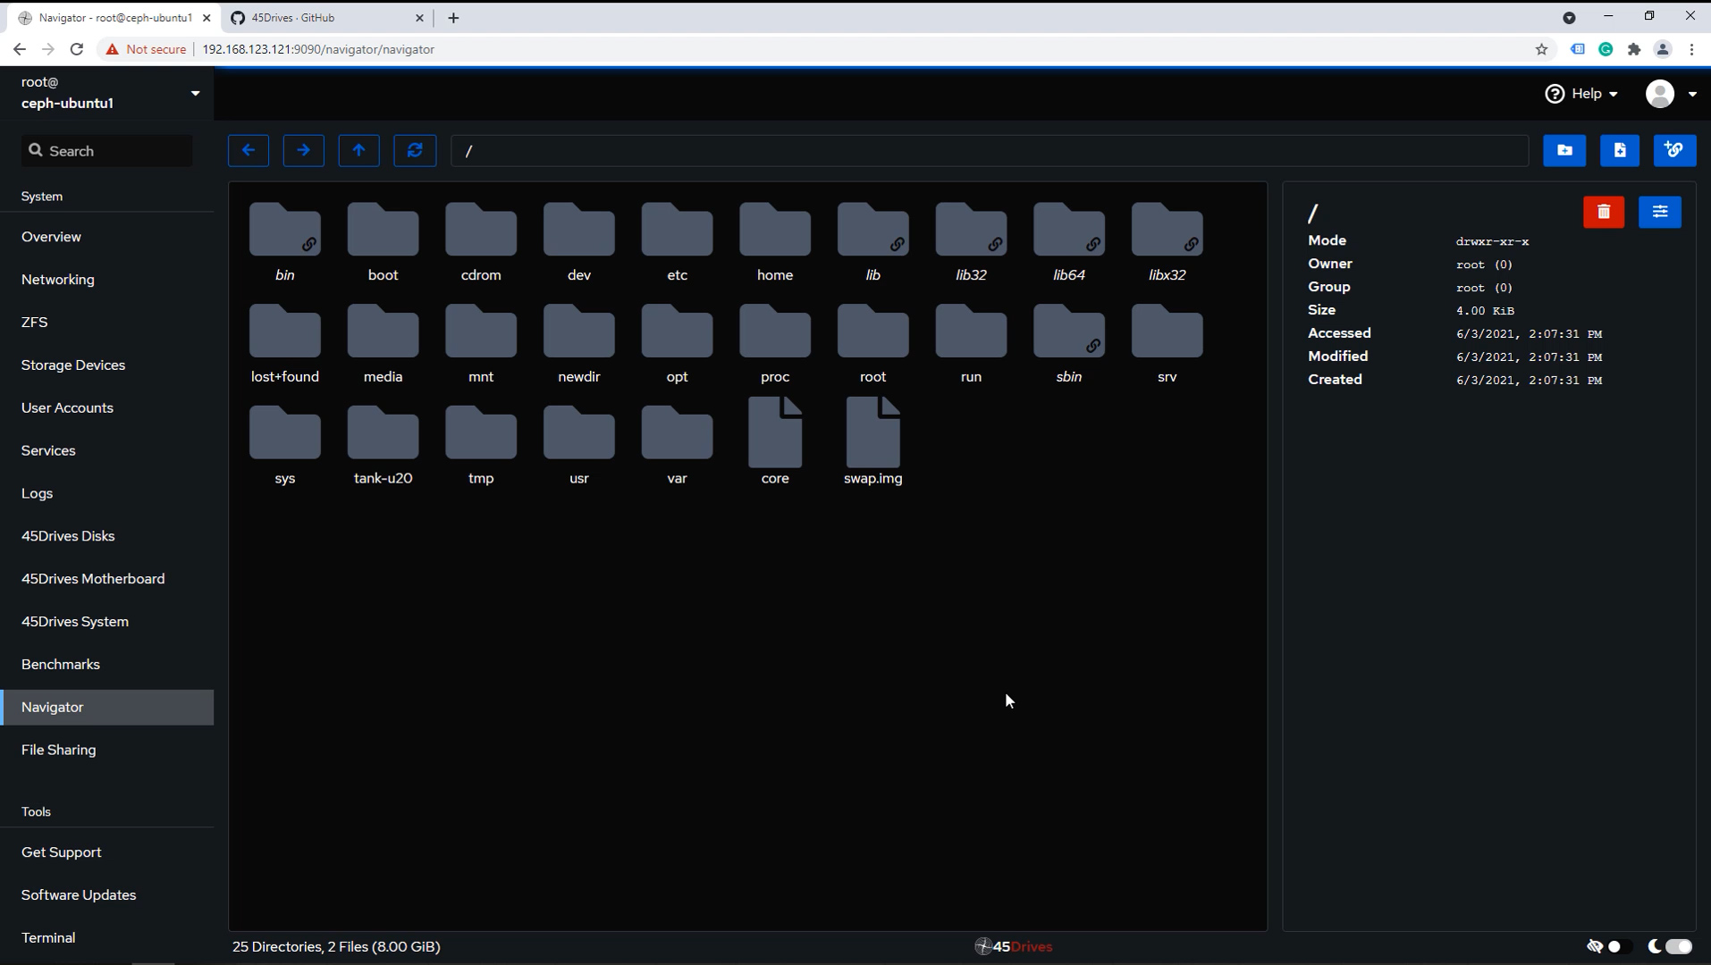Create a new symbolic link
This screenshot has width=1711, height=965.
(x=1674, y=150)
